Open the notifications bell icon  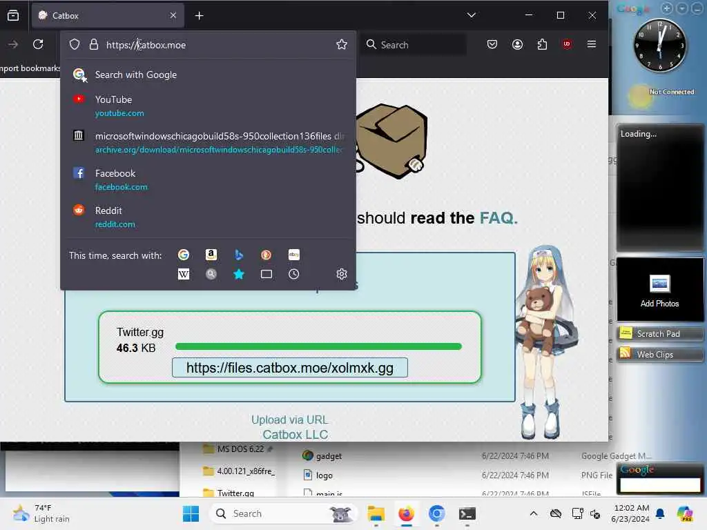pyautogui.click(x=660, y=513)
